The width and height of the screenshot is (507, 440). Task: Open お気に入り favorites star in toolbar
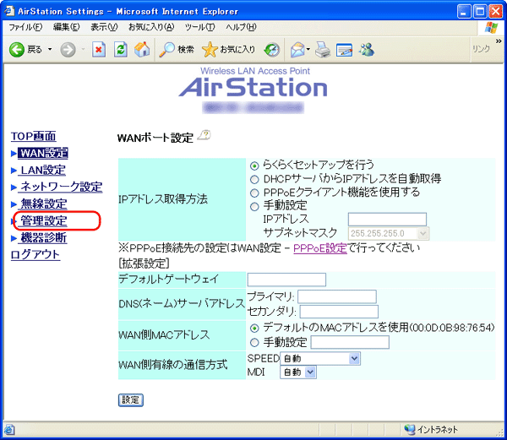coord(228,50)
